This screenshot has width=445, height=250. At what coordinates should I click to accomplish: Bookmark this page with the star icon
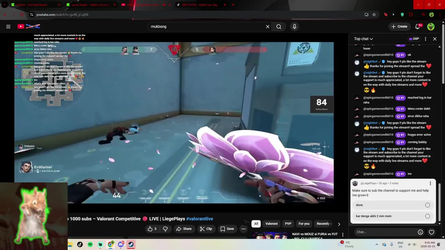[374, 15]
